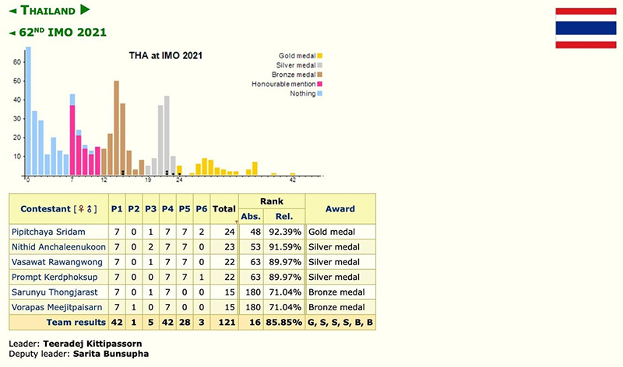Sort table by P6 column header
Screen dimensions: 623x367
201,209
